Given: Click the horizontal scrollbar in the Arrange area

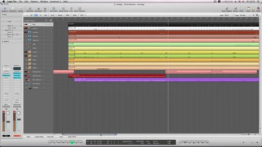Looking at the screenshot, I should 89,134.
